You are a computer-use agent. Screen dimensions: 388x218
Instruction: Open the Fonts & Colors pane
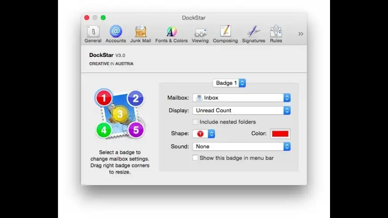(171, 34)
